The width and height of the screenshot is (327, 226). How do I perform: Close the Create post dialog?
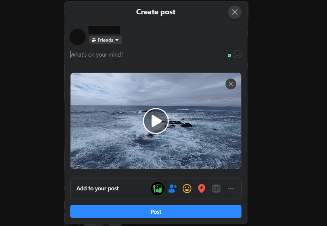click(x=235, y=12)
